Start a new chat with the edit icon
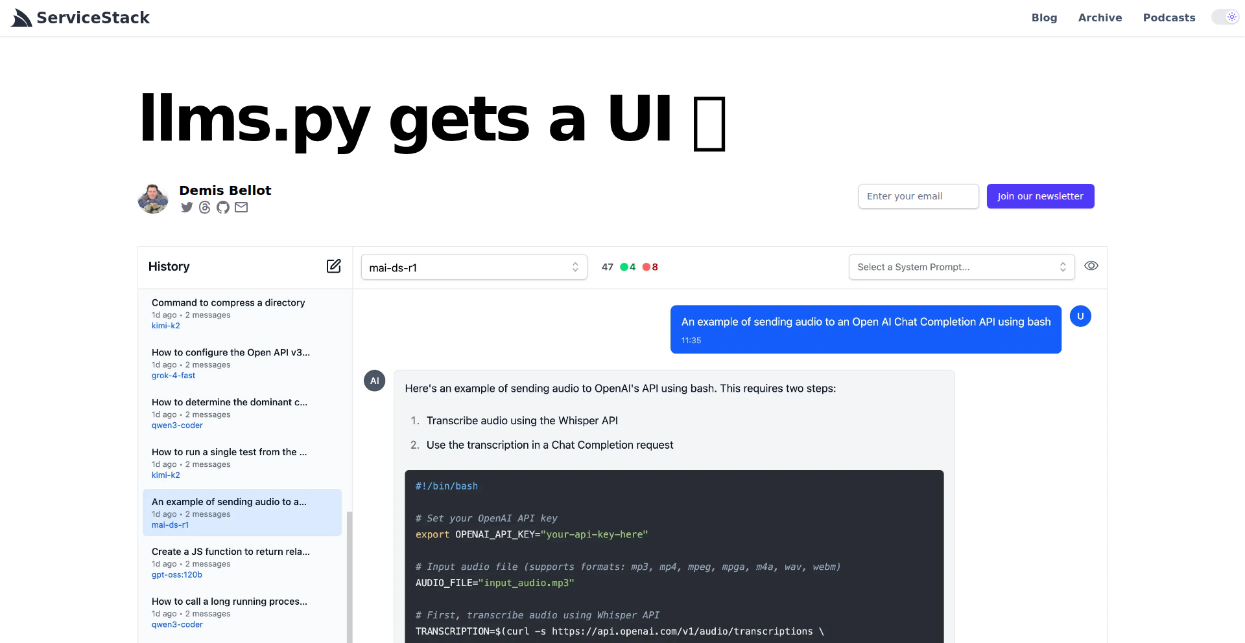Viewport: 1245px width, 643px height. [334, 266]
